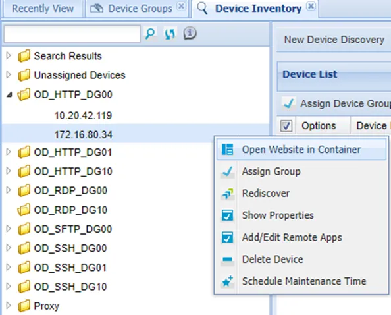Choose Delete Device menu entry
Screen dimensions: 391x315
click(301, 260)
